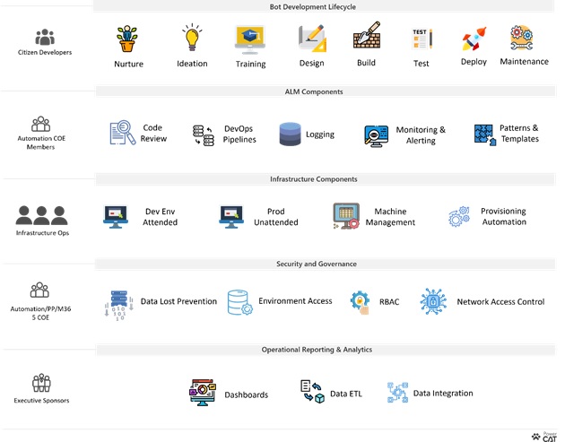Select the Ideation label

click(x=192, y=64)
